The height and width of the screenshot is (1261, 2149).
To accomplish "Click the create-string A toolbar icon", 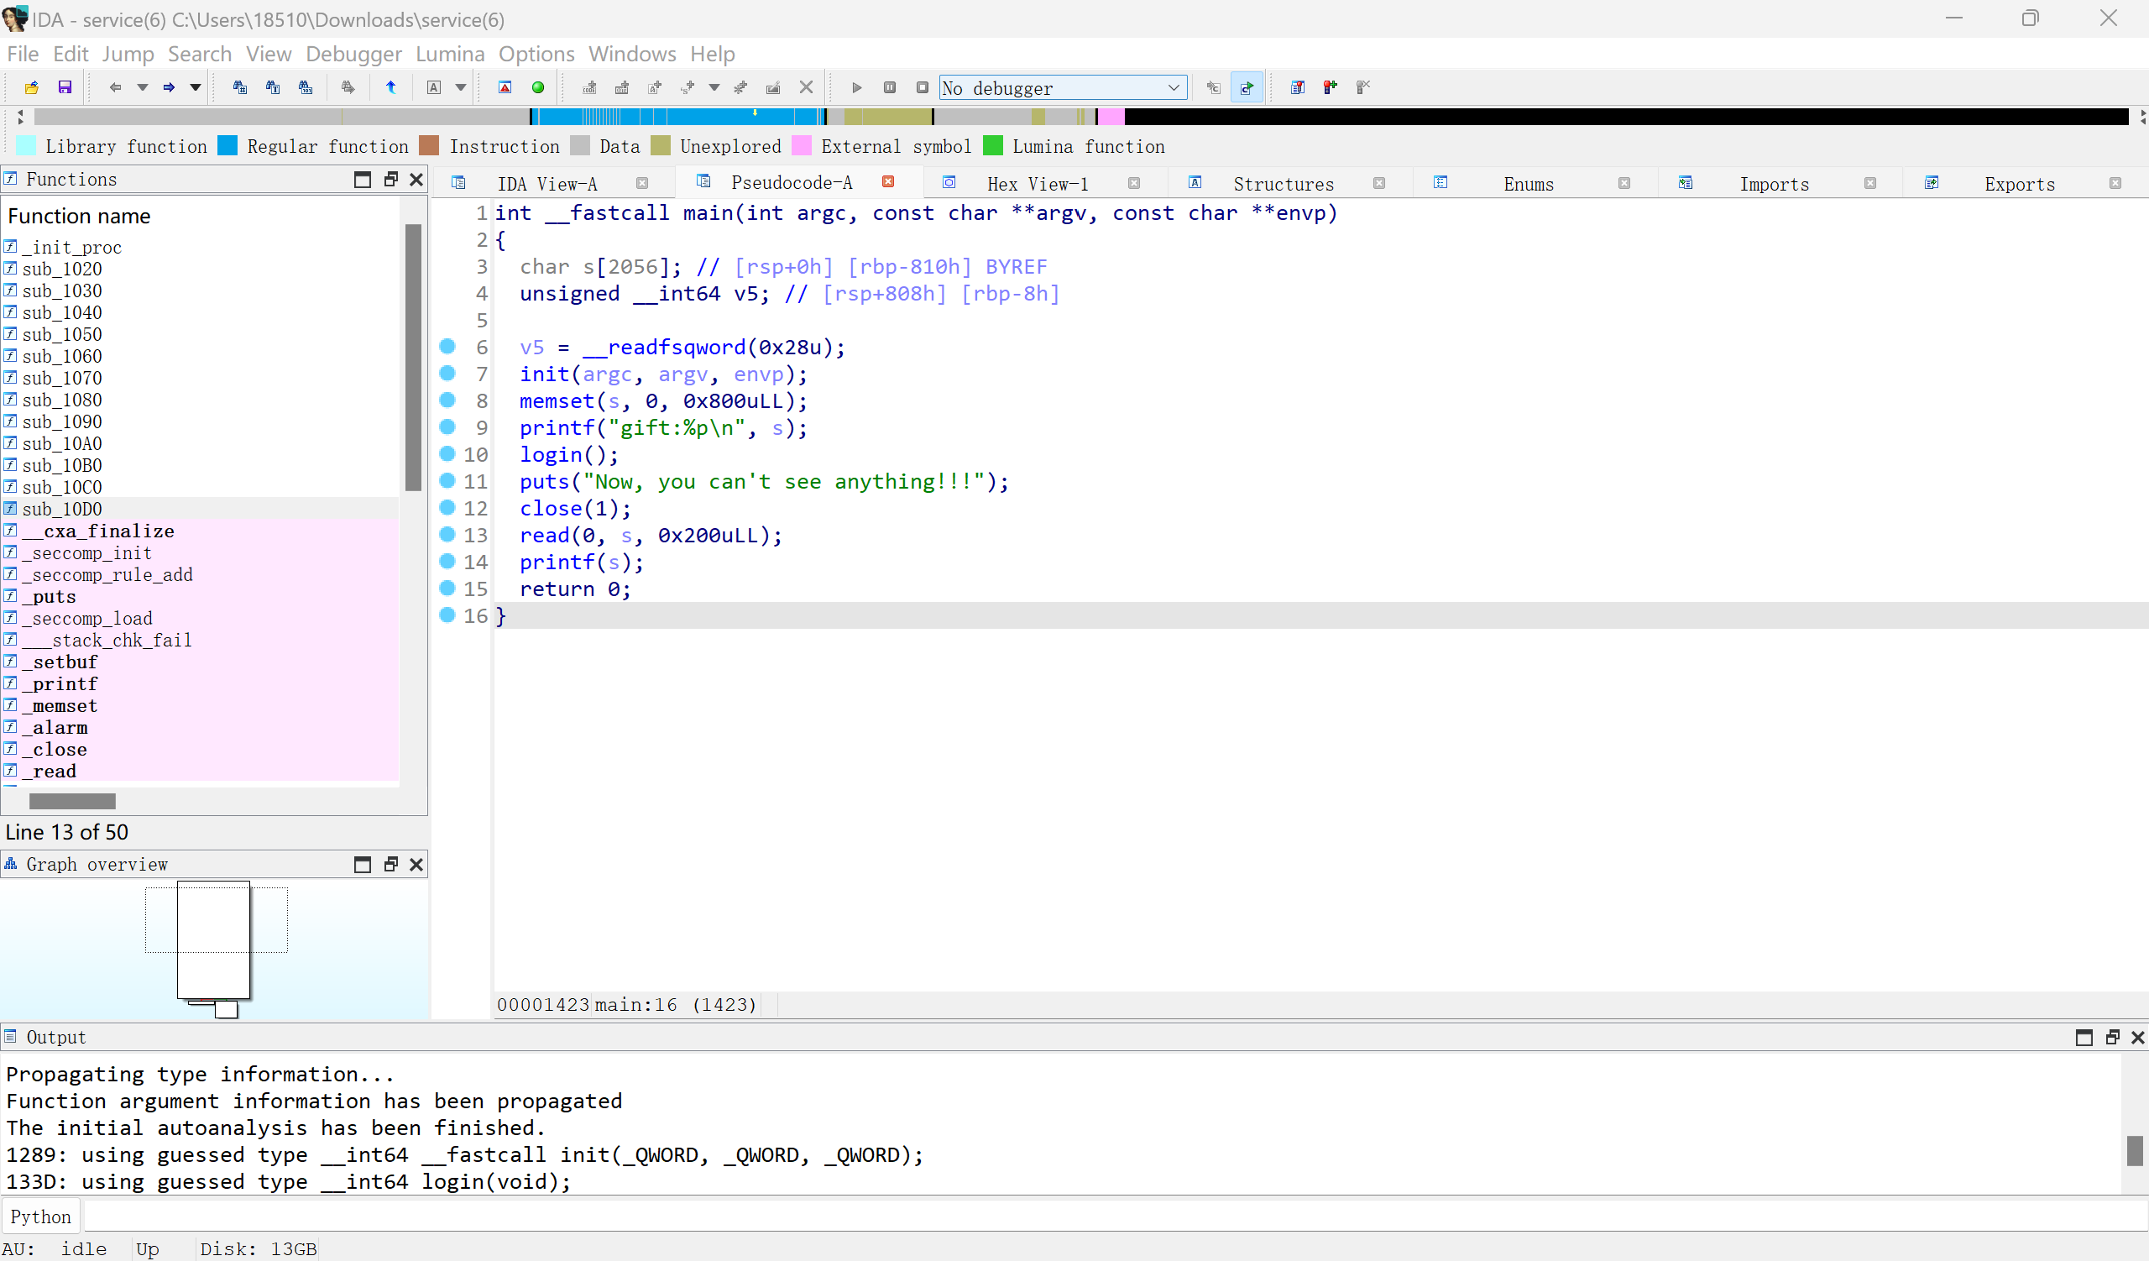I will coord(655,87).
